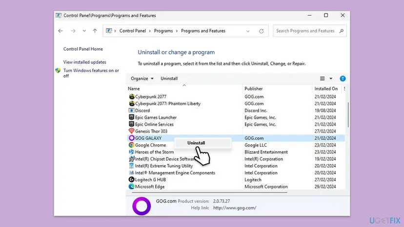This screenshot has width=404, height=227.
Task: Open Turn Windows features on or off
Action: (x=91, y=73)
